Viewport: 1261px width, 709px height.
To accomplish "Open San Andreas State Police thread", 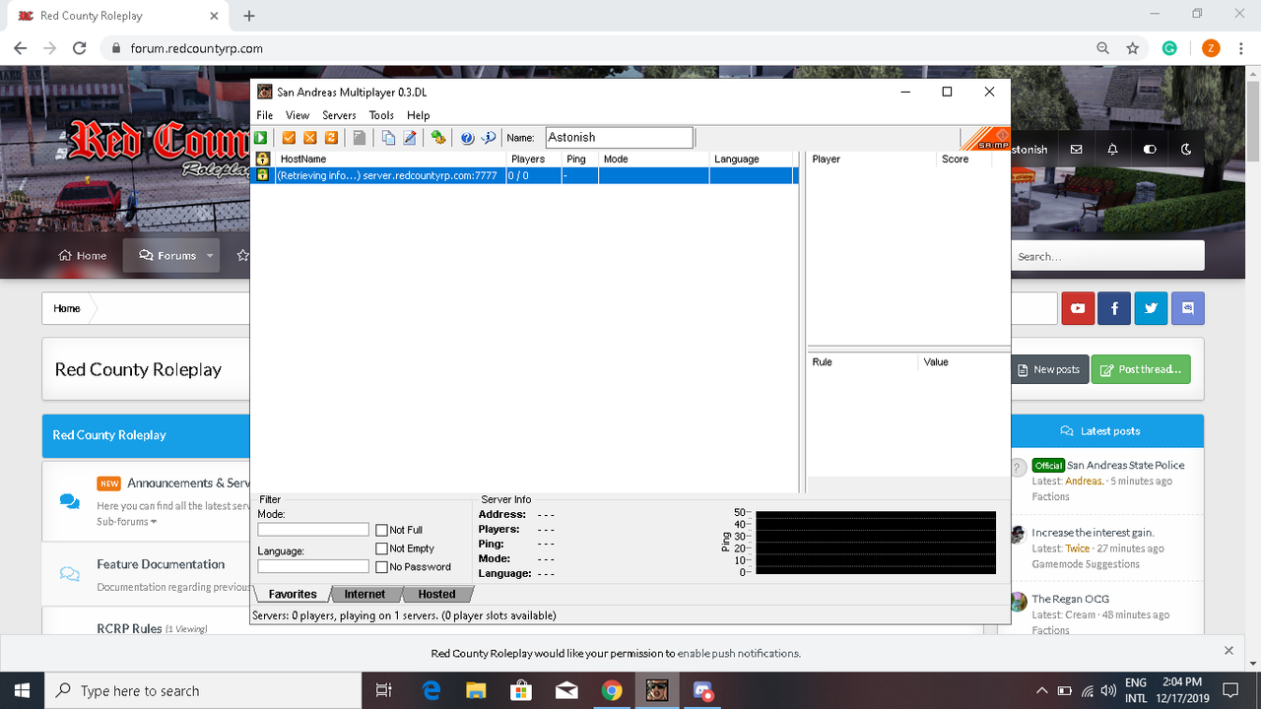I will click(x=1126, y=465).
